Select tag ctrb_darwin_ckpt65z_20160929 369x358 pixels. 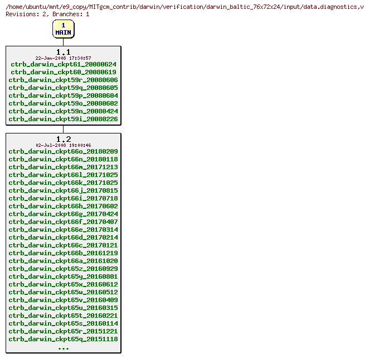(64, 269)
